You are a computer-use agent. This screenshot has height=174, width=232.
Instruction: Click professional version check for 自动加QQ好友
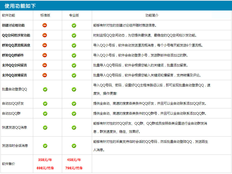pos(74,104)
